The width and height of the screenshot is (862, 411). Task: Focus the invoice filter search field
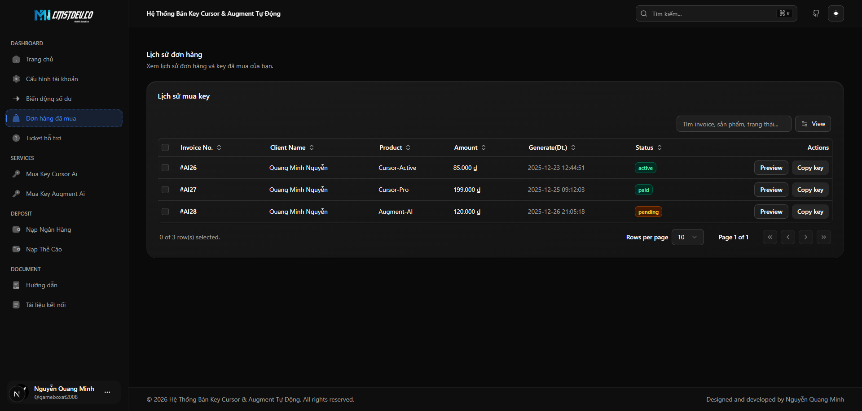(x=734, y=124)
